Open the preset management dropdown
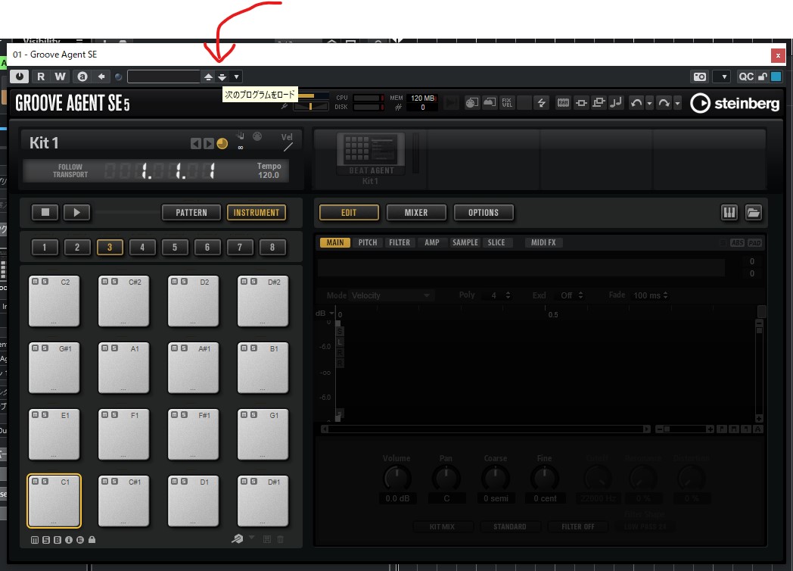The width and height of the screenshot is (793, 571). click(236, 77)
